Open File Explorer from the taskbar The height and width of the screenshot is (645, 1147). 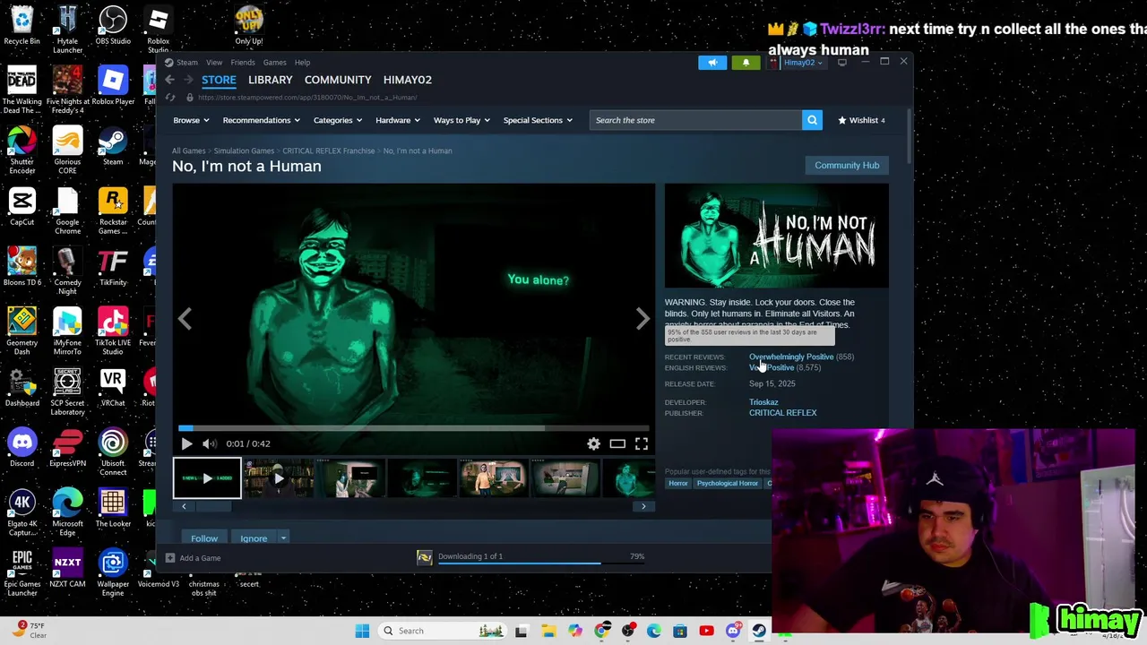[x=548, y=631]
